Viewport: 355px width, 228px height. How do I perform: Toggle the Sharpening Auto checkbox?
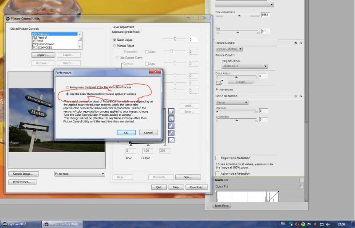(147, 52)
